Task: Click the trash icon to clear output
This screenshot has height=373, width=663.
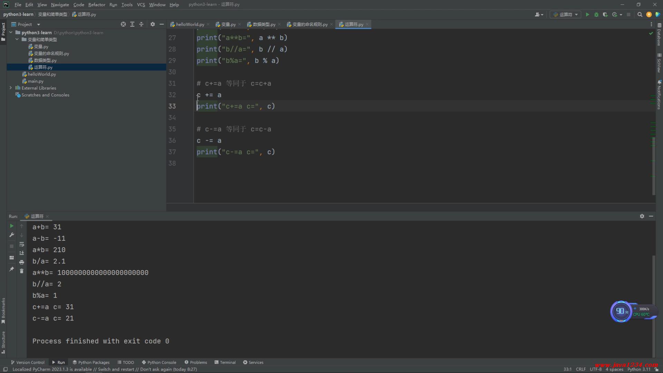Action: [22, 271]
